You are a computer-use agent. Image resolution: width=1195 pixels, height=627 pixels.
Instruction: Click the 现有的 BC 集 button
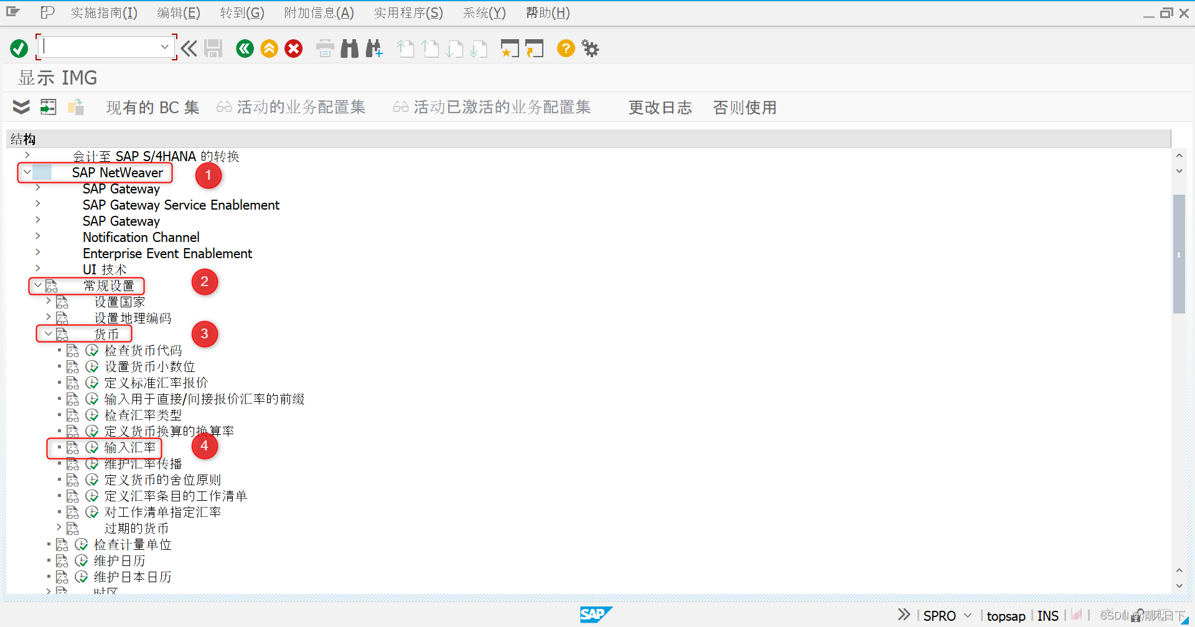152,107
